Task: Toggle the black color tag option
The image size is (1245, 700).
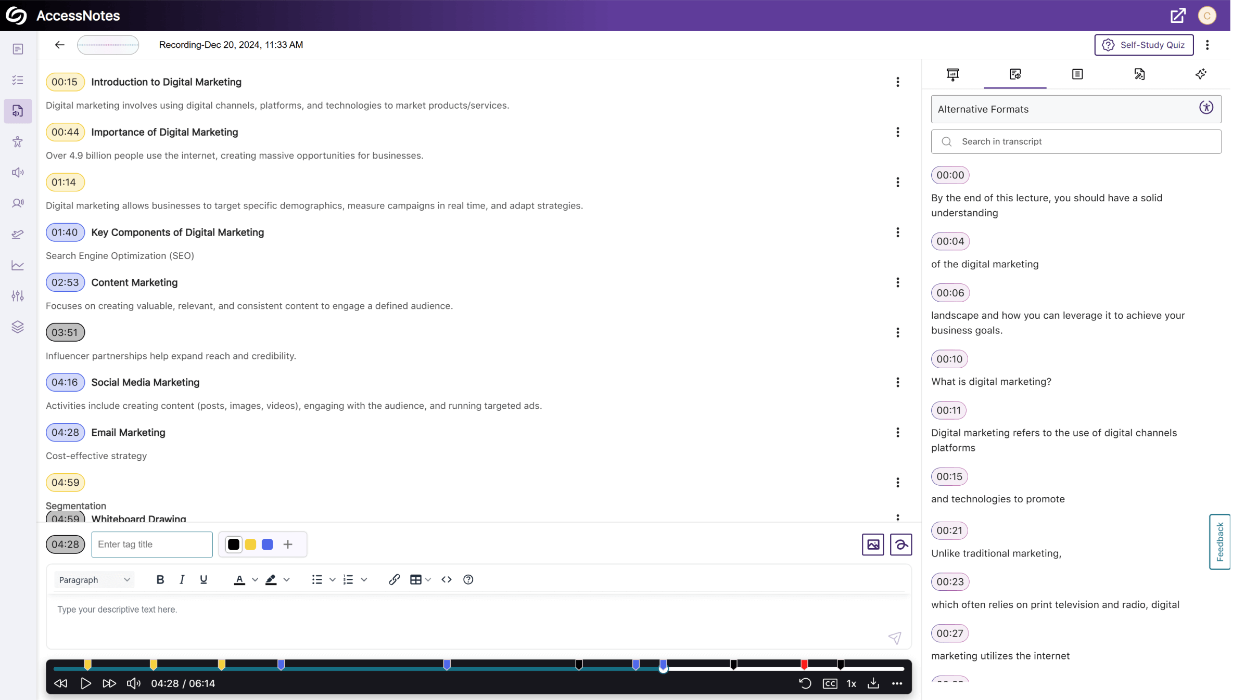Action: click(233, 545)
